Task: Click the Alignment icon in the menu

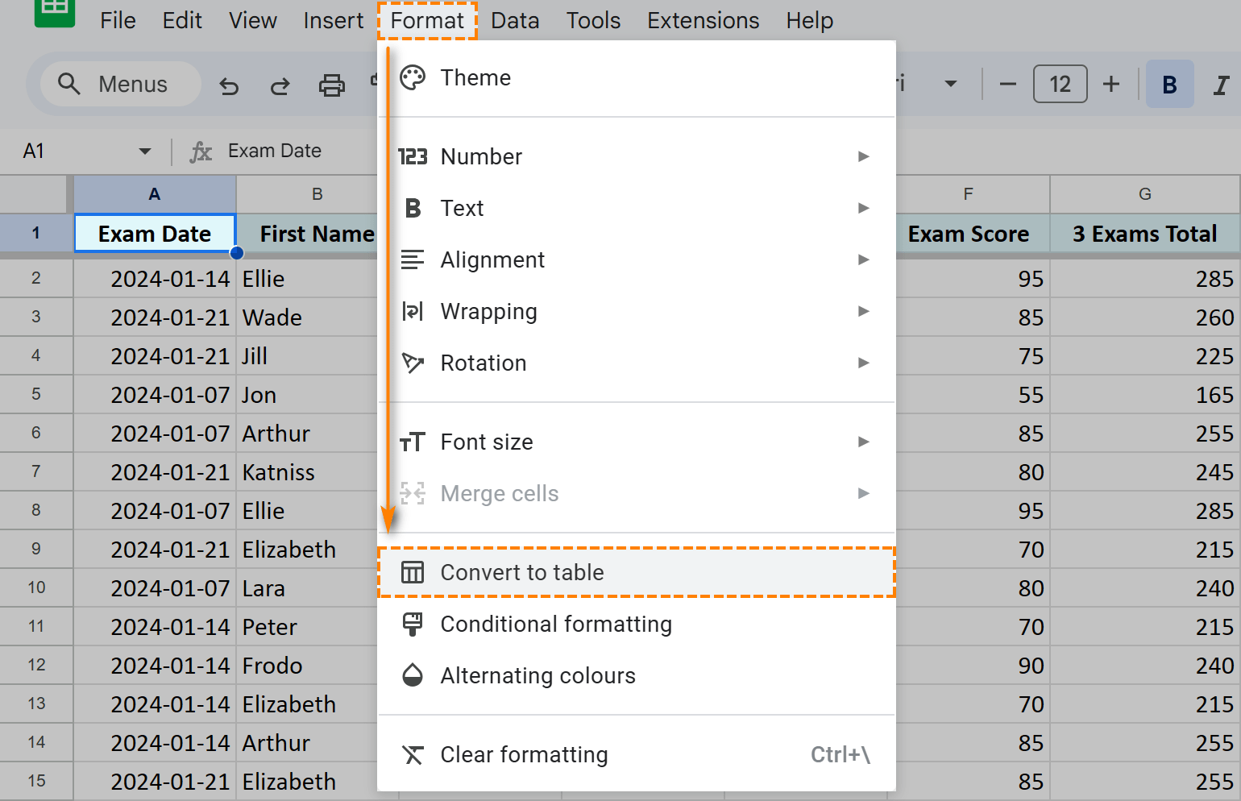Action: coord(413,259)
